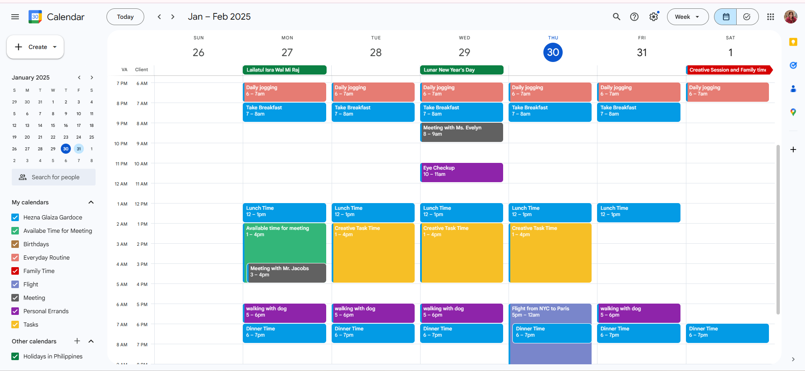The image size is (805, 371).
Task: Open the Google account avatar
Action: [791, 17]
